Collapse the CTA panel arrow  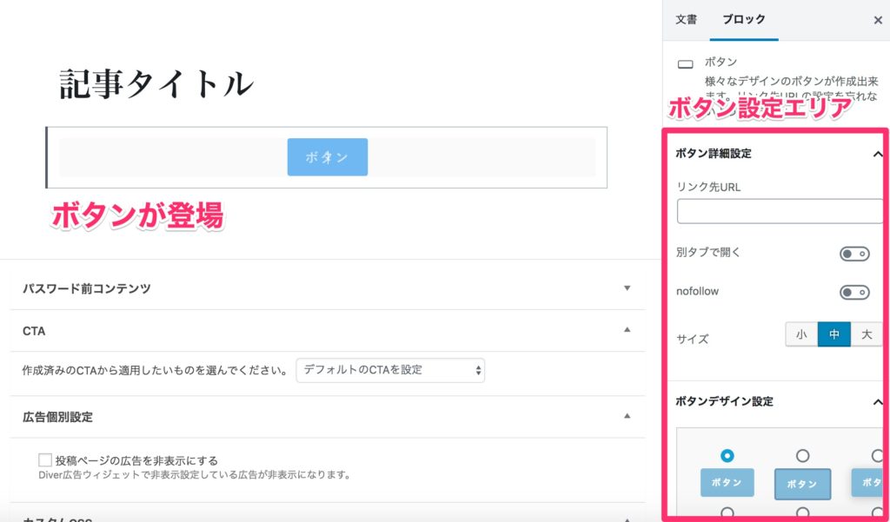[628, 331]
